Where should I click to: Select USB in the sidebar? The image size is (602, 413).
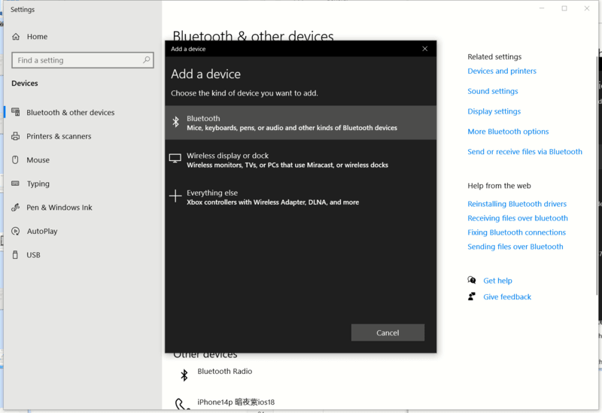coord(33,255)
